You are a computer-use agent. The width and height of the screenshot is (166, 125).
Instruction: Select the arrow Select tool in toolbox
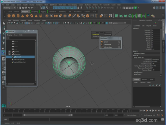pos(4,23)
